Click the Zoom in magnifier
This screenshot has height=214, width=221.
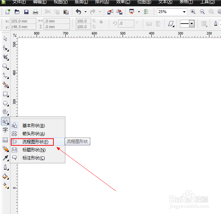coord(193,12)
